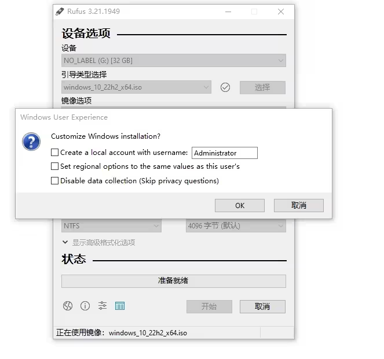384x359 pixels.
Task: Open windows_10_22h2_x64.iso boot type dropdown
Action: tap(136, 87)
